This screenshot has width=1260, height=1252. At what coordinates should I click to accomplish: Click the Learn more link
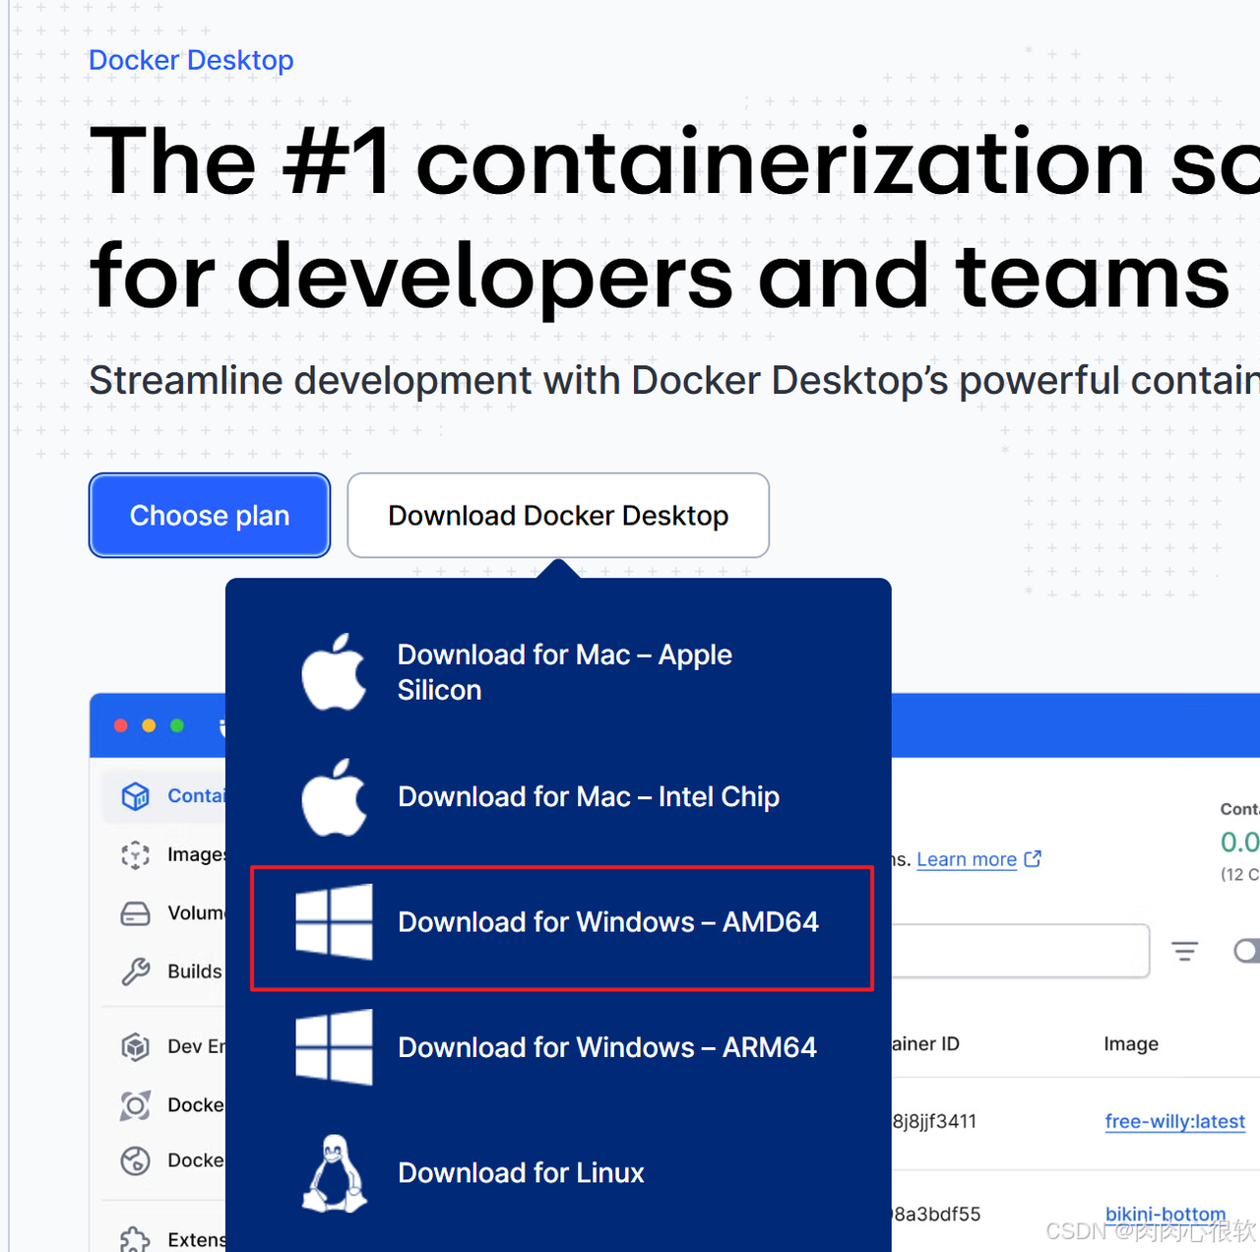click(967, 859)
